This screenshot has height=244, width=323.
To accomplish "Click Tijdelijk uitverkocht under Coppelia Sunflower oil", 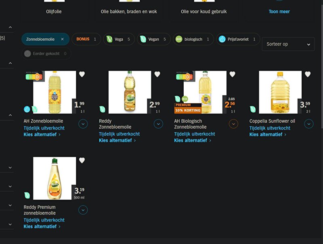I will [x=270, y=128].
